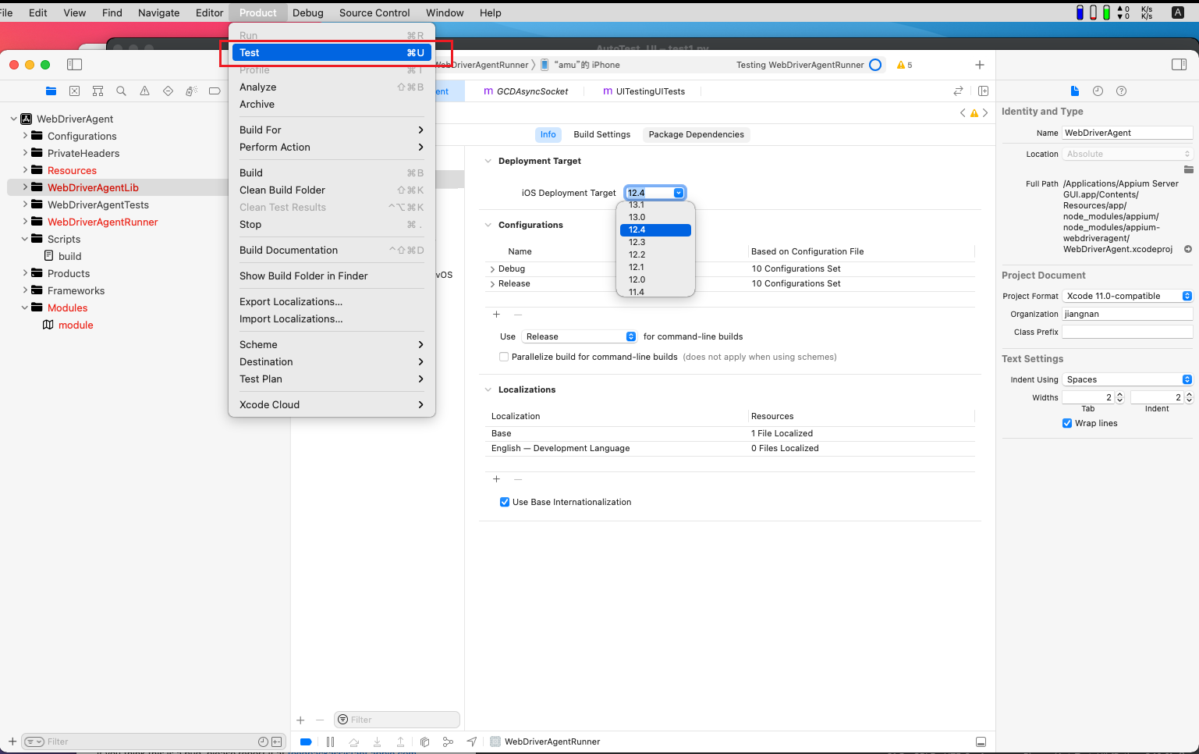Choose Clean Build Folder menu item
Image resolution: width=1199 pixels, height=754 pixels.
pos(332,190)
